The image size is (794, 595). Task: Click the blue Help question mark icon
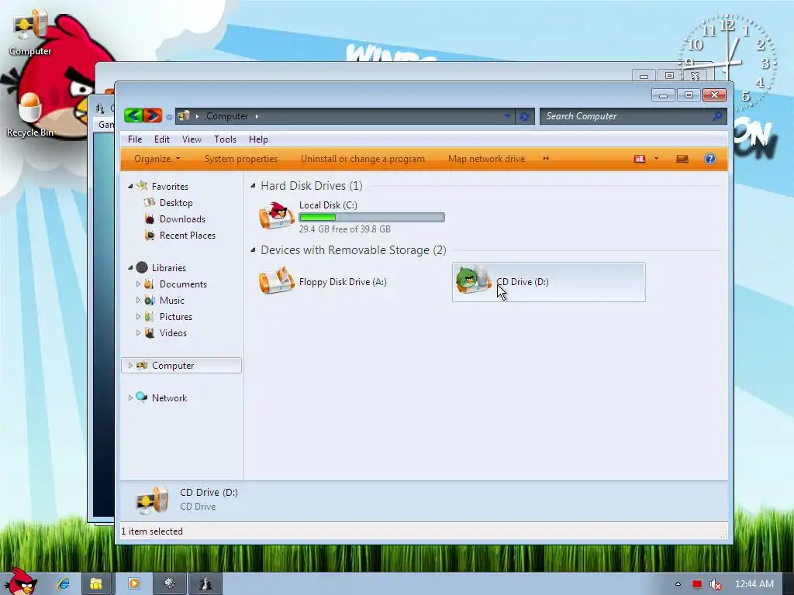710,159
